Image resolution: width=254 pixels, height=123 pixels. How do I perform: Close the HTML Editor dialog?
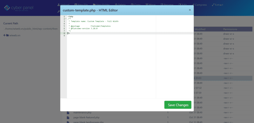click(x=190, y=10)
